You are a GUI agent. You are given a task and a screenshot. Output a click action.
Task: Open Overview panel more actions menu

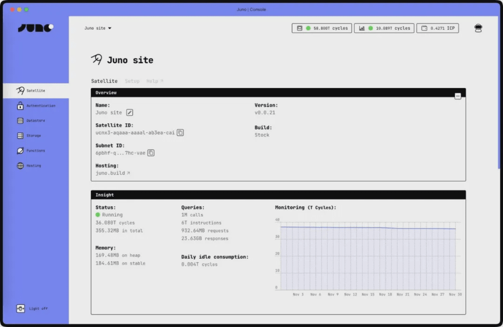coord(458,96)
